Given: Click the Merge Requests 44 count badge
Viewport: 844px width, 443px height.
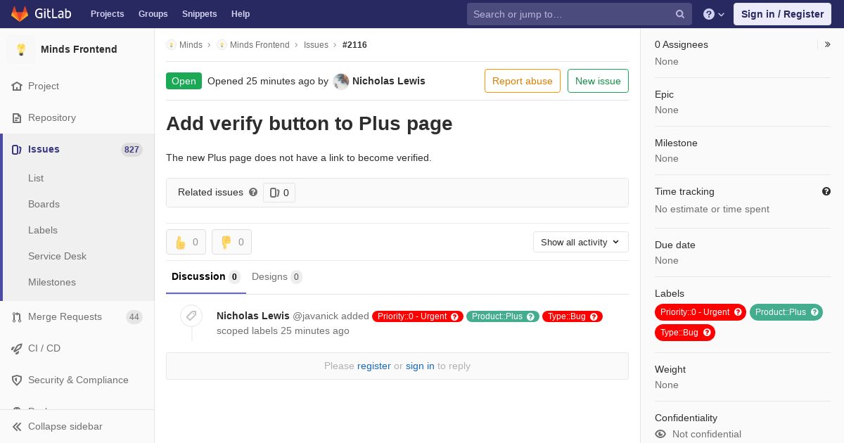Looking at the screenshot, I should 134,316.
